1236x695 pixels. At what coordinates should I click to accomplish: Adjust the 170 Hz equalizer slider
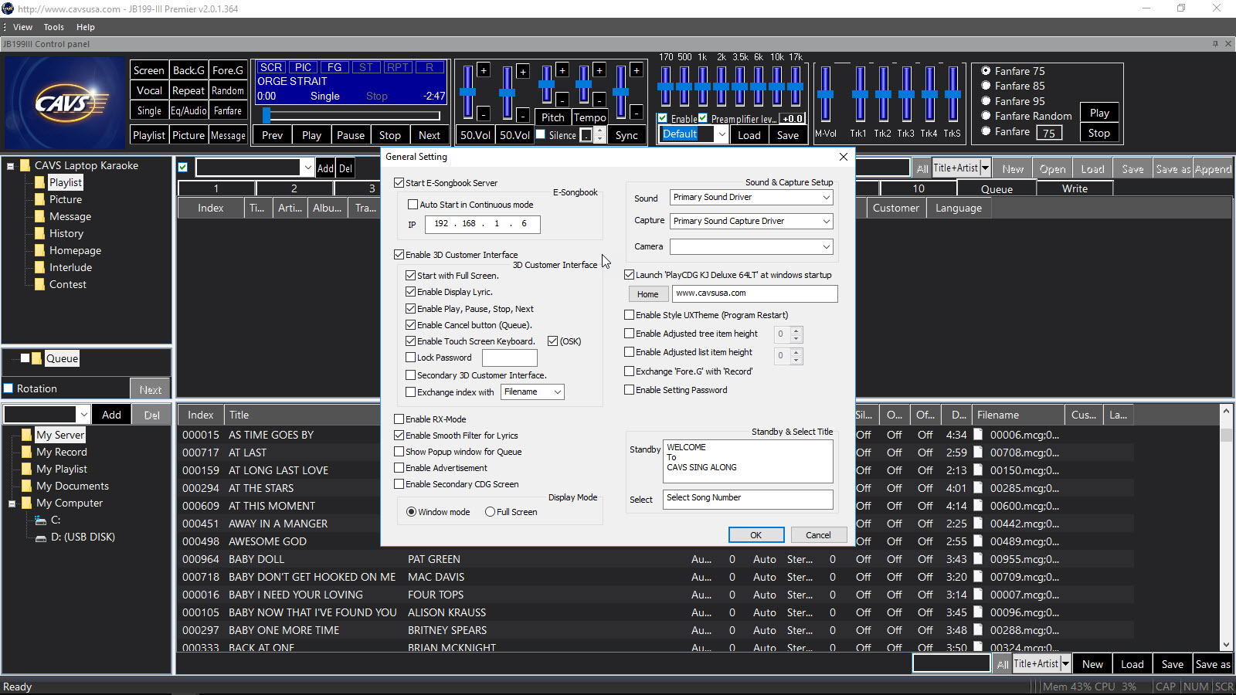(665, 86)
